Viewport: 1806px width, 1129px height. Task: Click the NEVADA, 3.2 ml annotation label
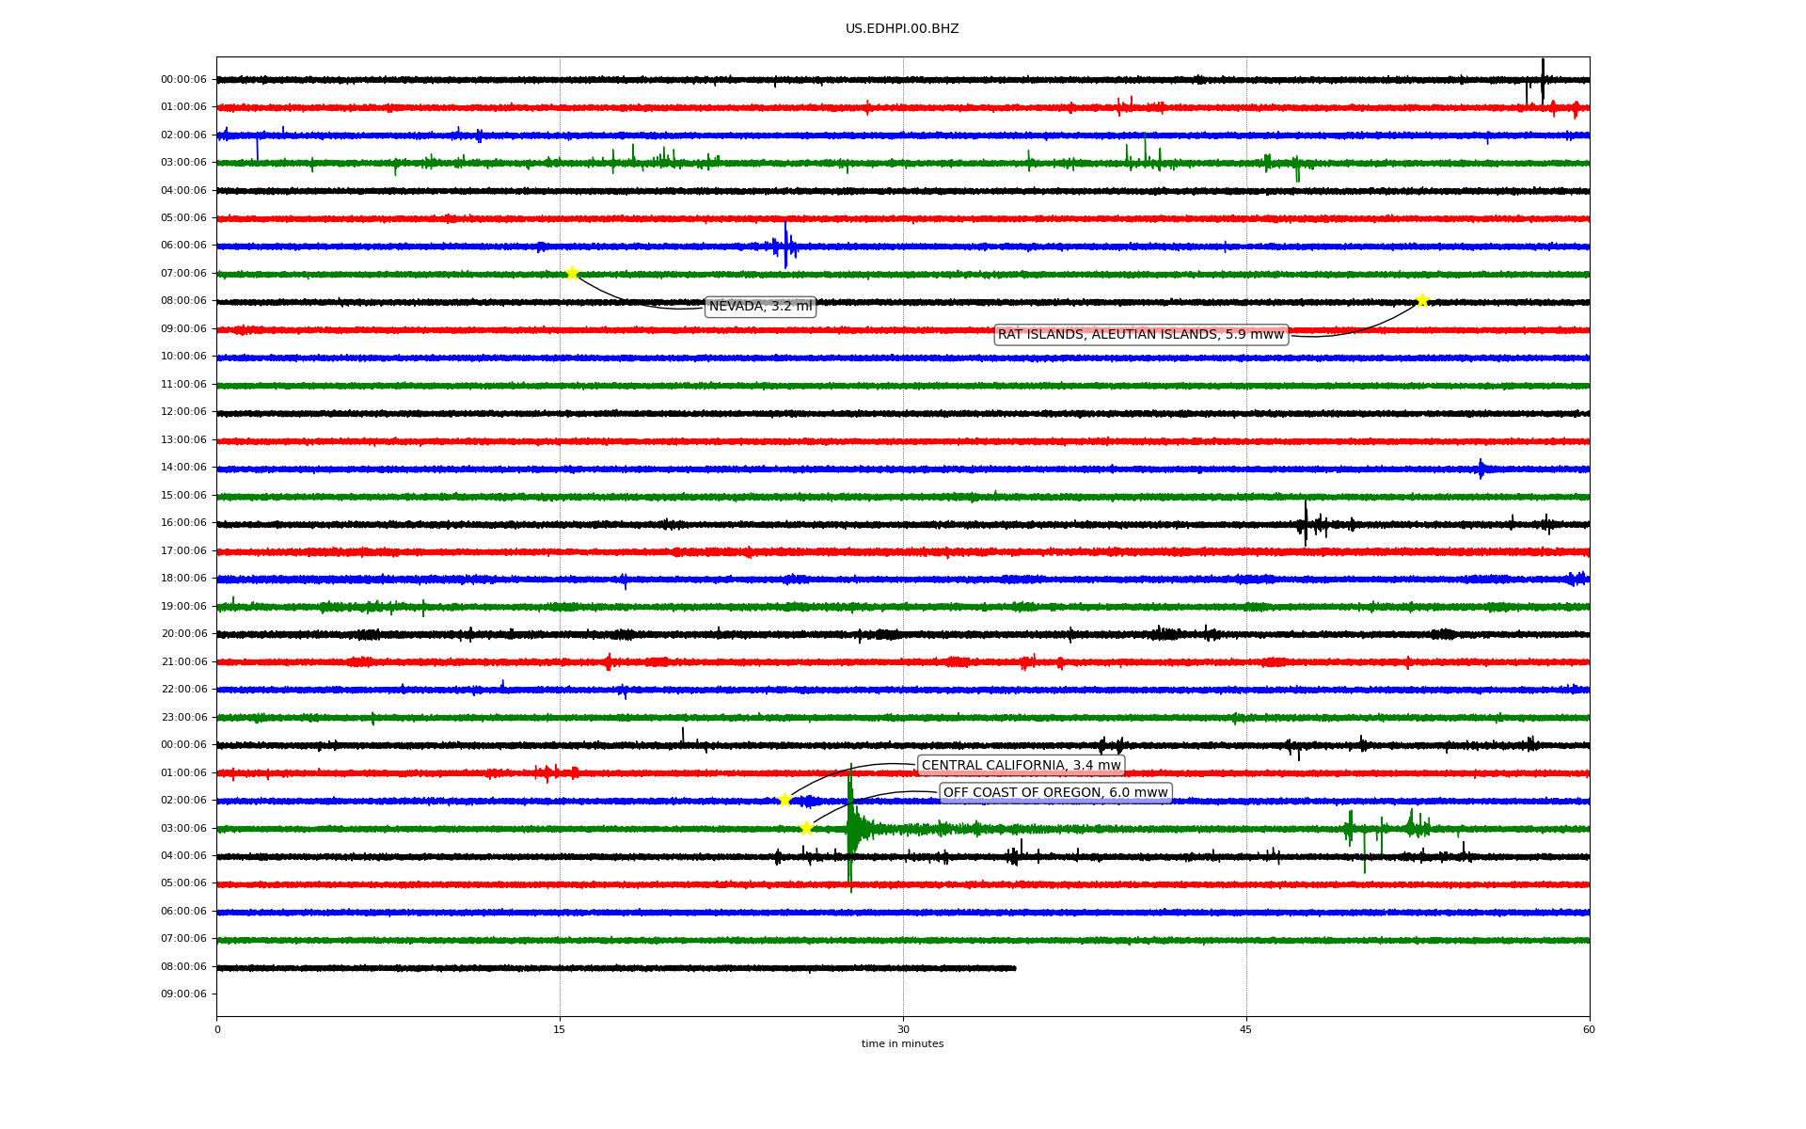pyautogui.click(x=760, y=307)
